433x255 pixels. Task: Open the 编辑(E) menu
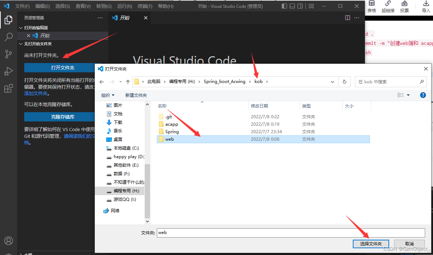click(x=43, y=6)
